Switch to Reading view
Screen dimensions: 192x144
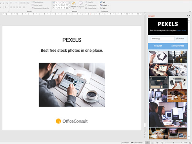[x=157, y=142]
